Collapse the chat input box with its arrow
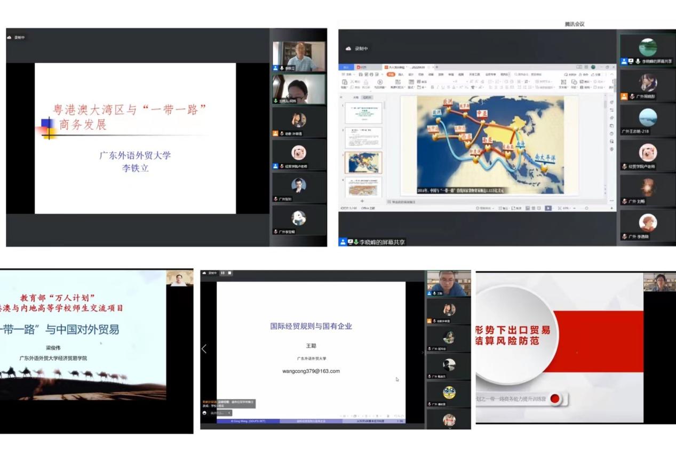Viewport: 676px width, 454px height. click(229, 413)
